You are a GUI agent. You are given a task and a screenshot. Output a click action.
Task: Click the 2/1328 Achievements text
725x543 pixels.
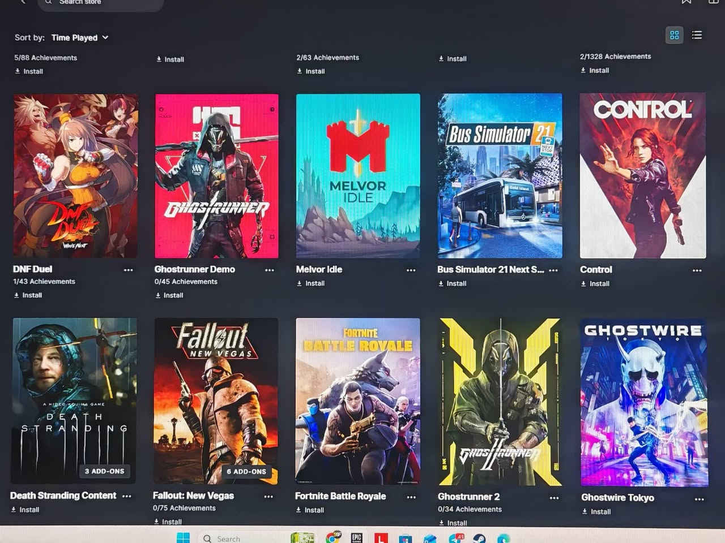coord(615,57)
